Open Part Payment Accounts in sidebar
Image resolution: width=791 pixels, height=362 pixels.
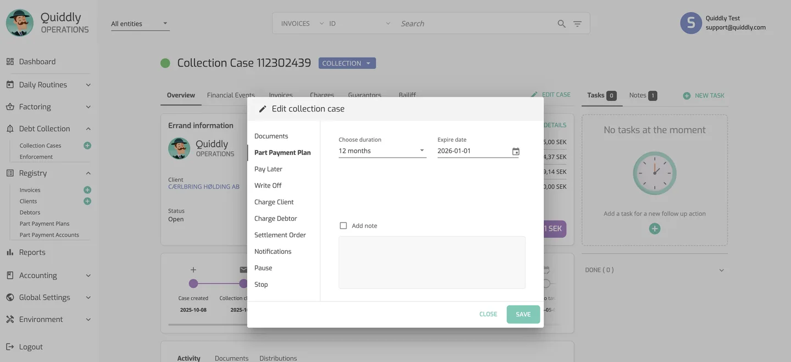point(49,235)
